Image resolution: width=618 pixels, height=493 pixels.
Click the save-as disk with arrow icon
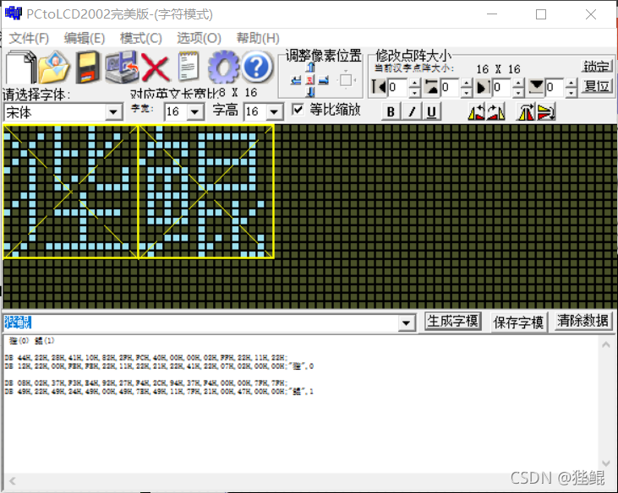[122, 68]
